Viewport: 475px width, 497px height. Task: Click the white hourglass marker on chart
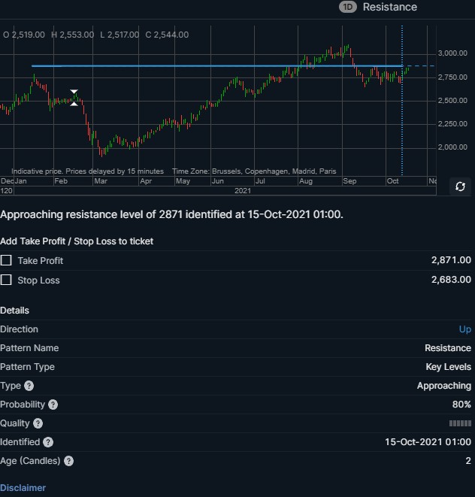[74, 98]
